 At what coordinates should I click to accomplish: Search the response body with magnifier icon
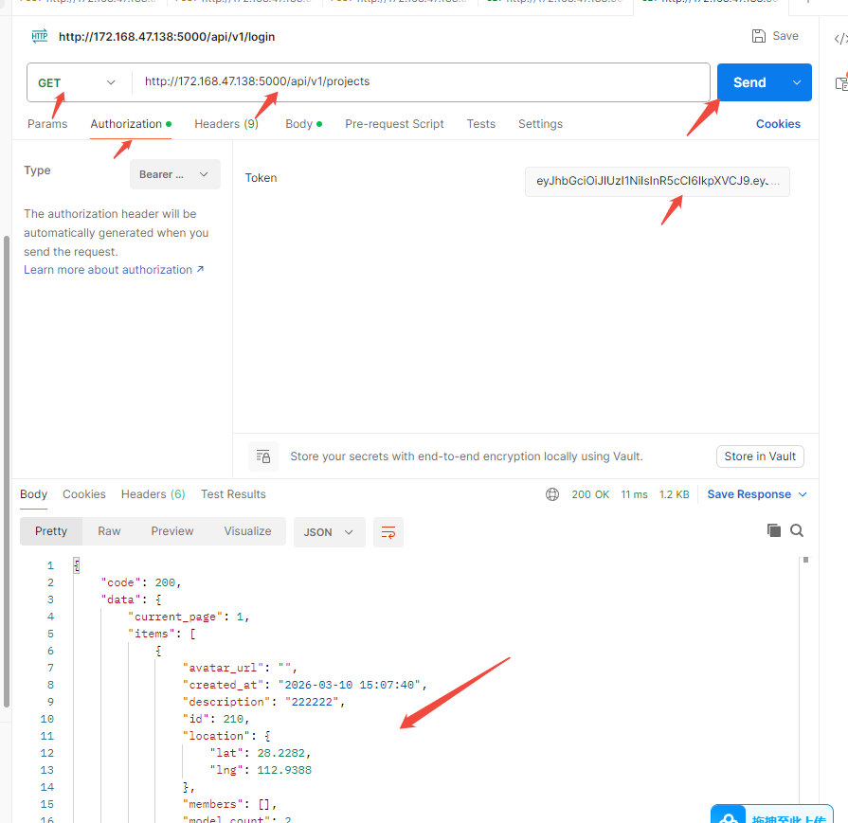pos(797,530)
